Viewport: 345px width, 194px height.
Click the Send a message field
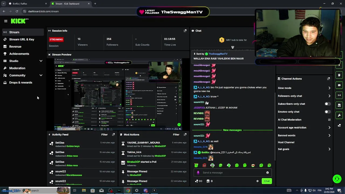(x=233, y=173)
